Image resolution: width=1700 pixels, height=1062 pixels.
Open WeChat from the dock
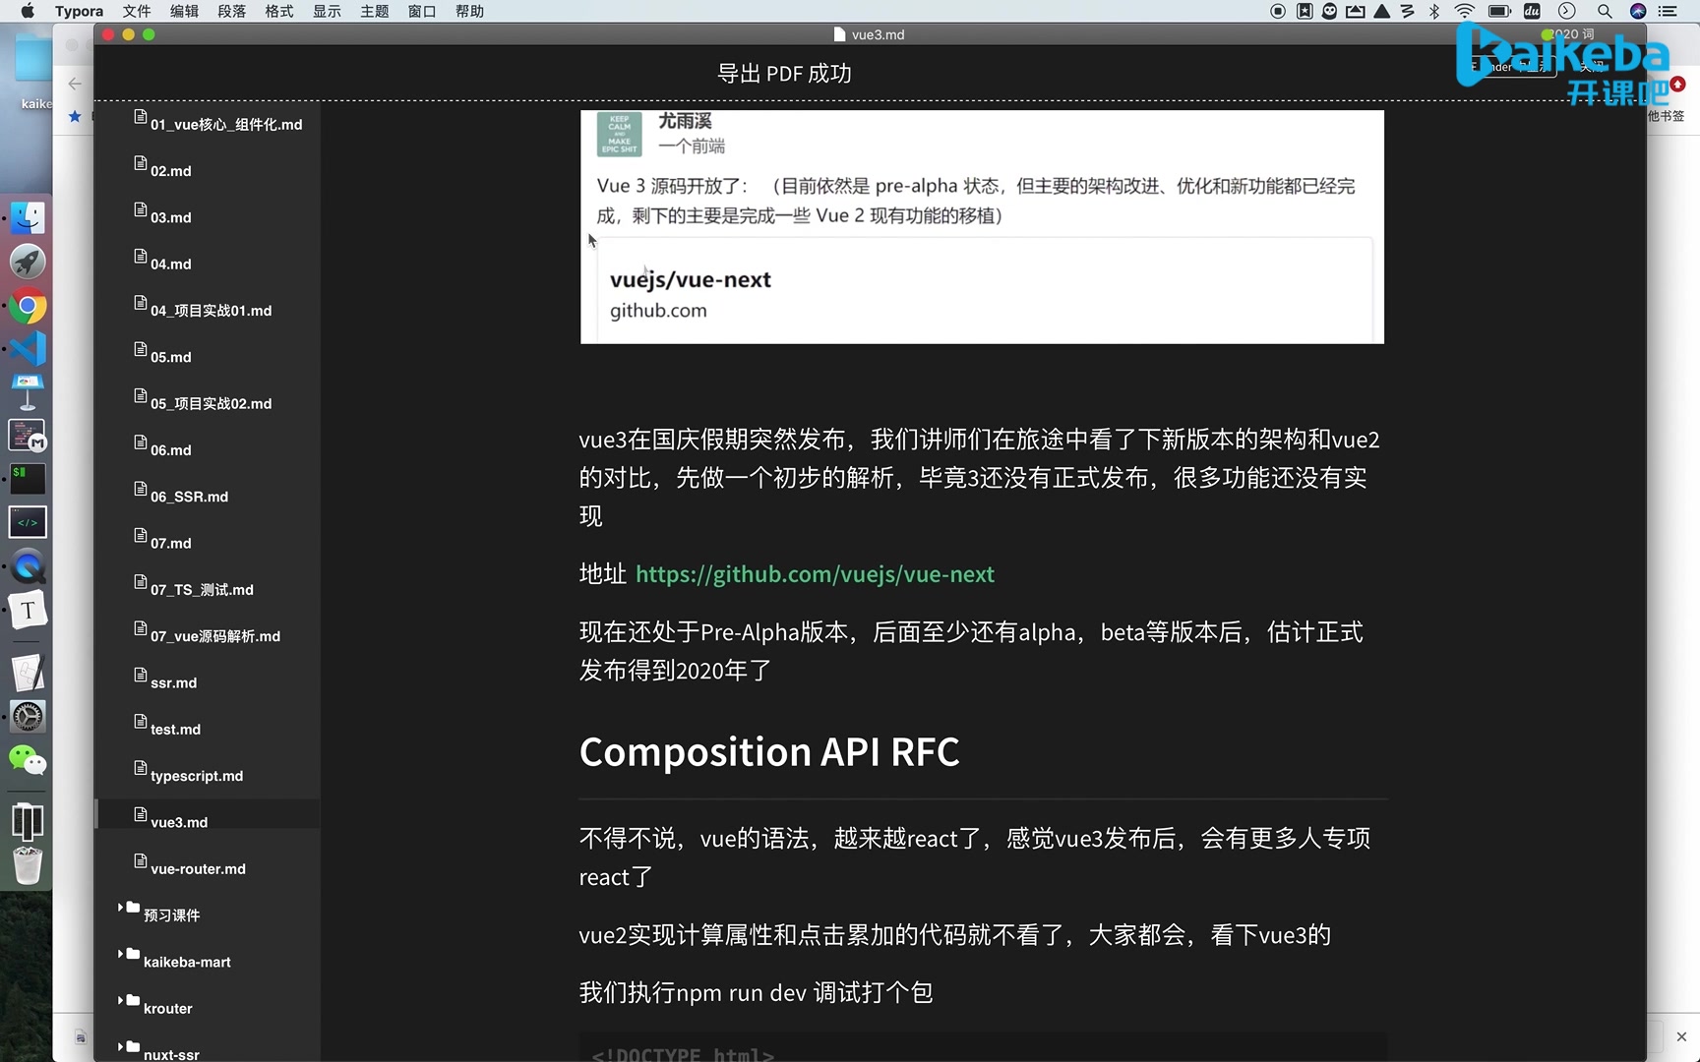28,760
